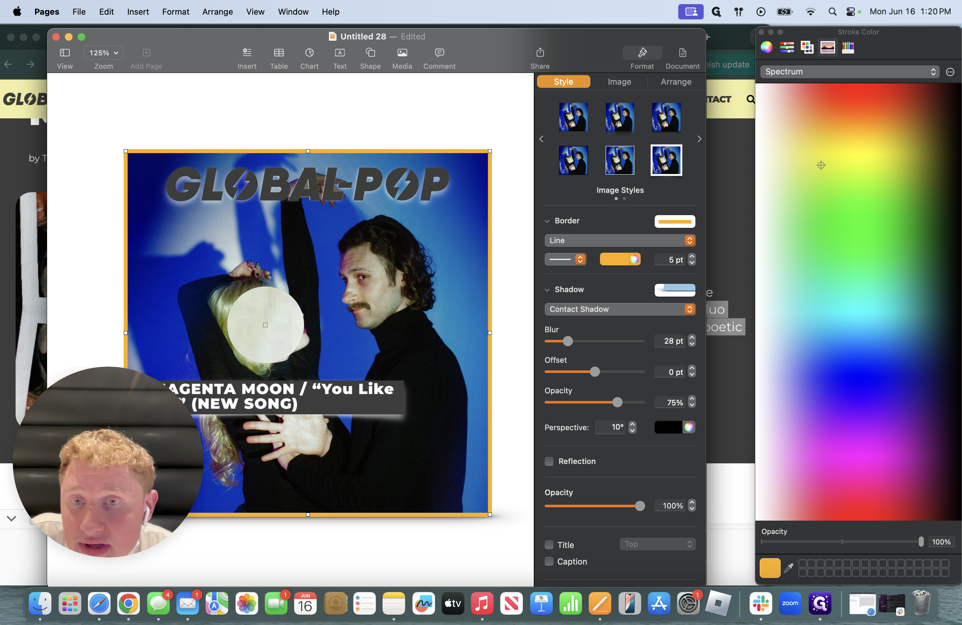The height and width of the screenshot is (625, 962).
Task: Open the Contact Shadow type dropdown
Action: tap(620, 309)
